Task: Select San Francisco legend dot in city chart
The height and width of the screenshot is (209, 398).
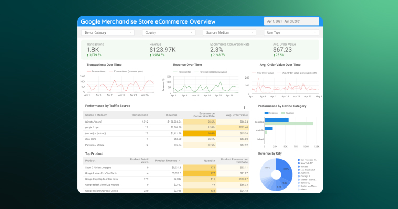Action: 299,160
